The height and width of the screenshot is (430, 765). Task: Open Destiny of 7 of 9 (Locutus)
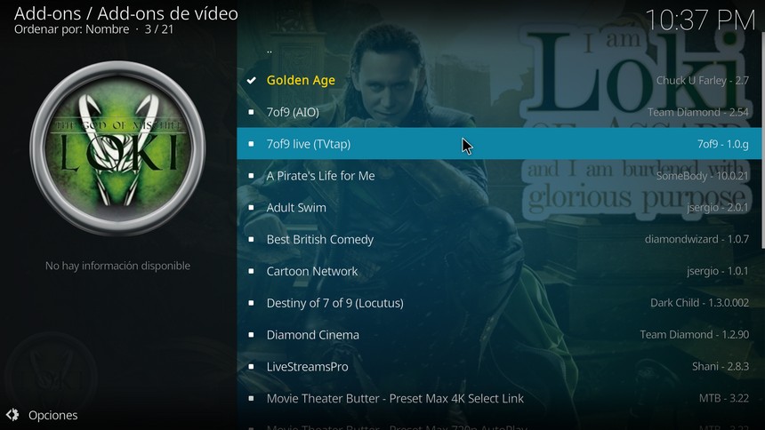tap(499, 303)
